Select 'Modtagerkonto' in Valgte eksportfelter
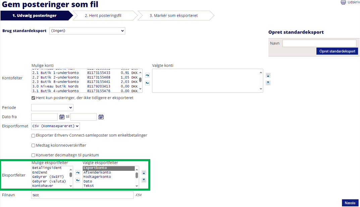Screen dimensions: 360x207 109,177
